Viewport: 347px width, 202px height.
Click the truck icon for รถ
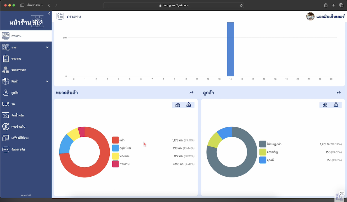point(6,104)
